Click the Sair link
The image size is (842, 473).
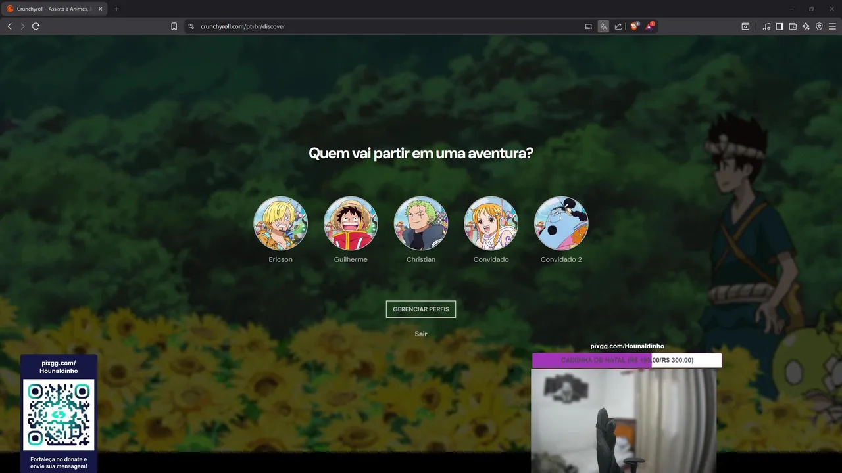point(421,334)
